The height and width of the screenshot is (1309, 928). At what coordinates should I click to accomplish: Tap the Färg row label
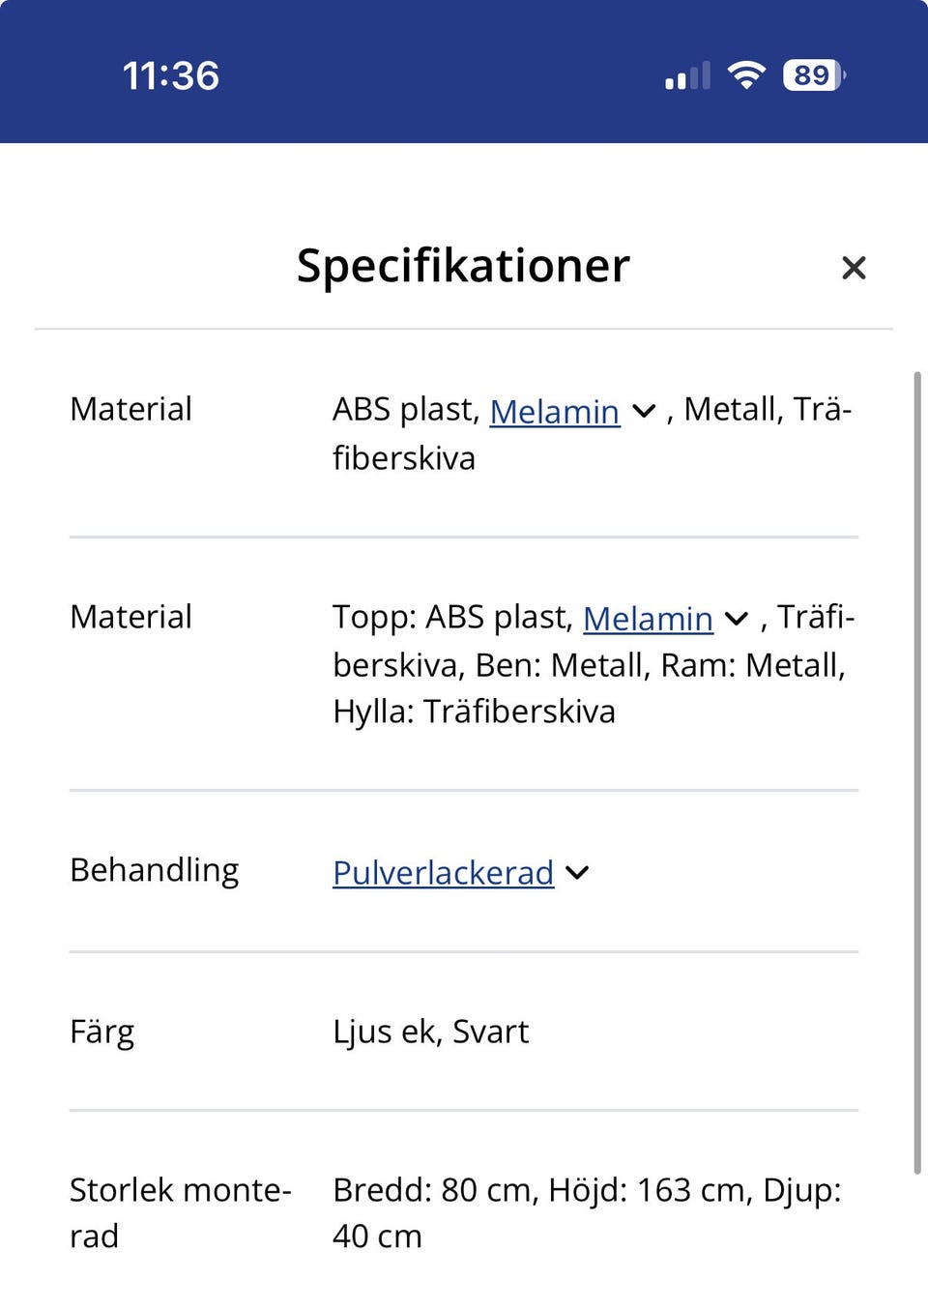102,1032
